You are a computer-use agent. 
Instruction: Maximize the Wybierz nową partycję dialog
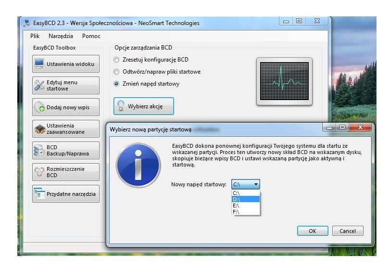(x=342, y=128)
